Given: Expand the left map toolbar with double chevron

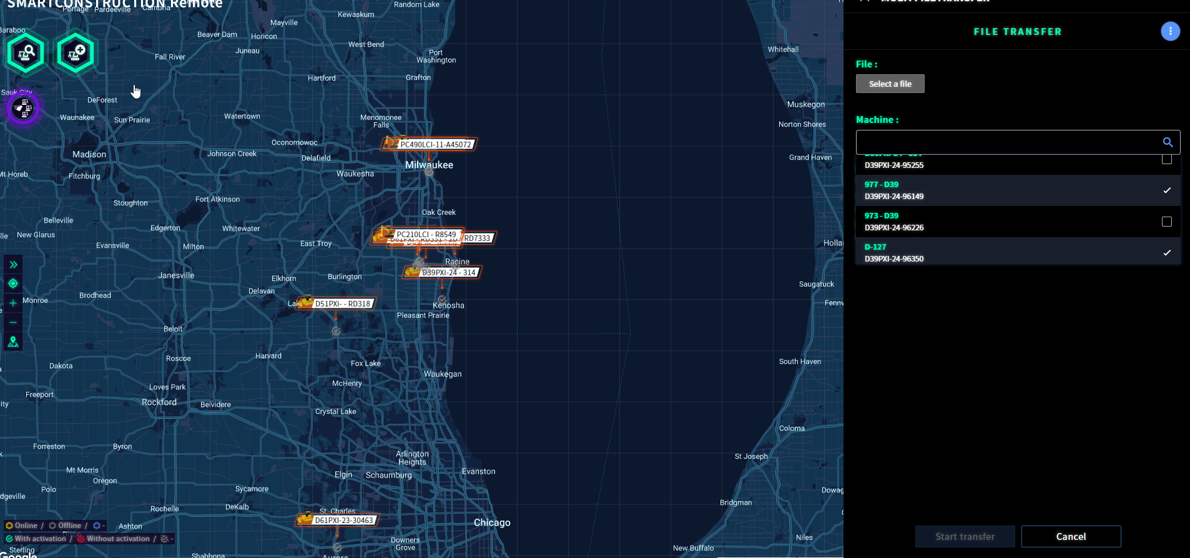Looking at the screenshot, I should pyautogui.click(x=13, y=265).
